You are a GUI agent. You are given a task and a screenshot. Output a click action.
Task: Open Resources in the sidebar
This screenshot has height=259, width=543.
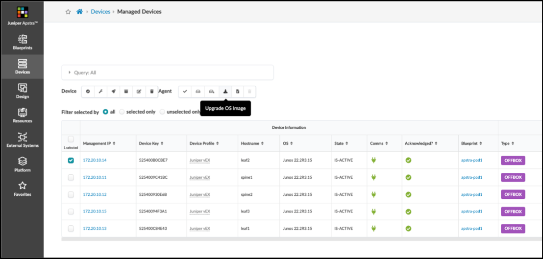[22, 116]
